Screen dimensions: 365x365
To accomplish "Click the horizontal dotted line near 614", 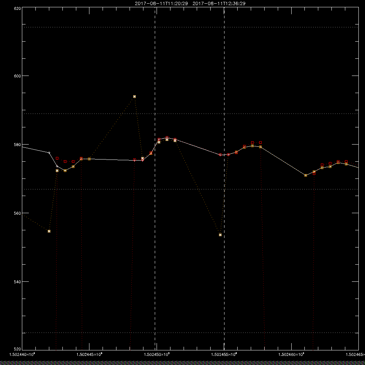I will (x=190, y=27).
